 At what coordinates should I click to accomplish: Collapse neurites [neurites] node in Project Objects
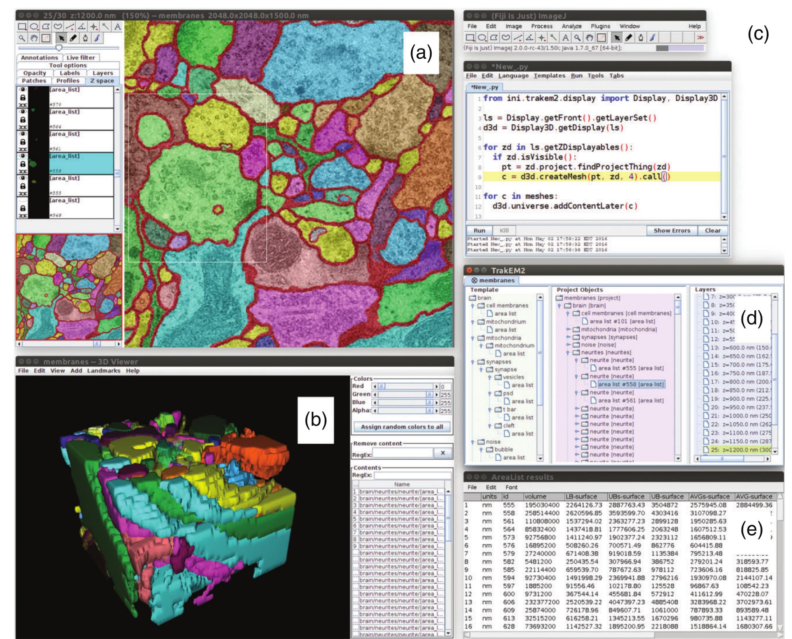[x=568, y=353]
